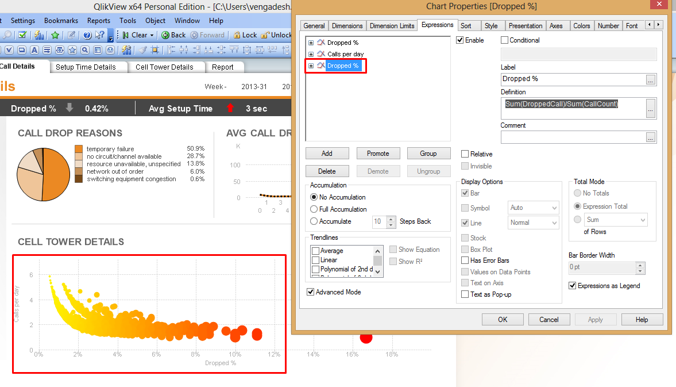676x387 pixels.
Task: Open ellipsis editor next to Comment field
Action: click(651, 137)
